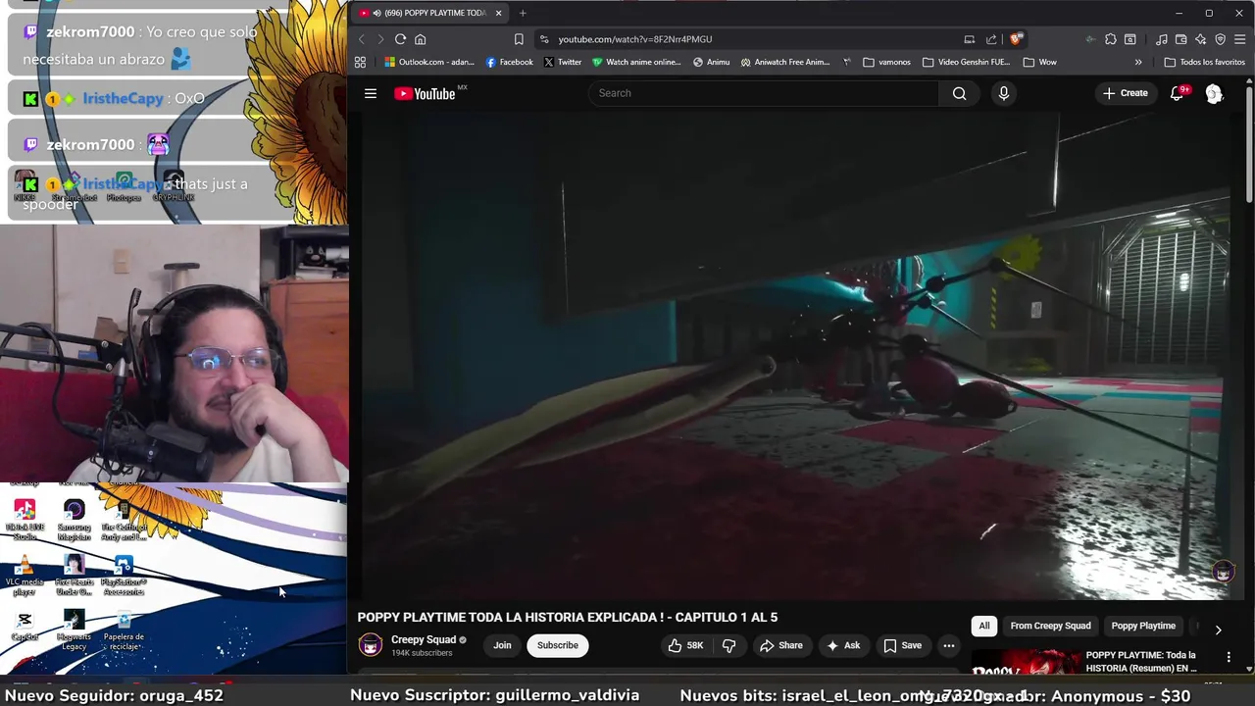Select the POPPY PLAYTIME browser tab

point(429,13)
